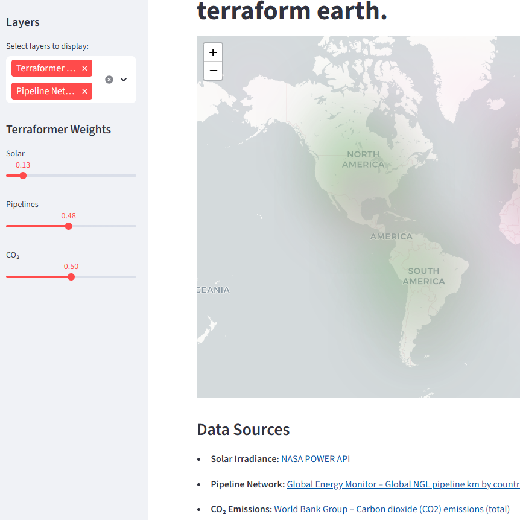Open the NASA POWER API link
Screen dimensions: 520x520
coord(315,459)
